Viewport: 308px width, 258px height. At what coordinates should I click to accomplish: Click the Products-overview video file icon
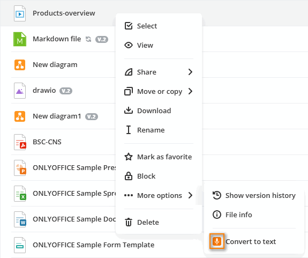[20, 13]
